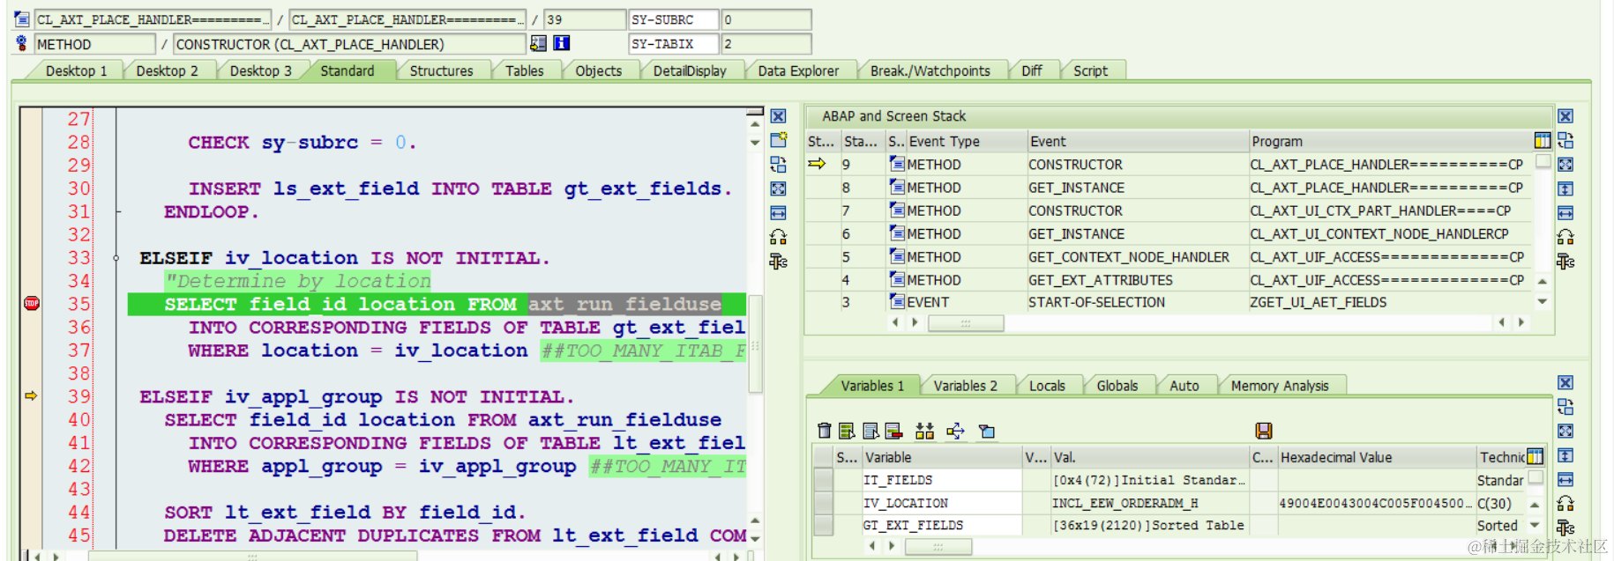
Task: Click the SY-SUBRC value field
Action: 766,19
